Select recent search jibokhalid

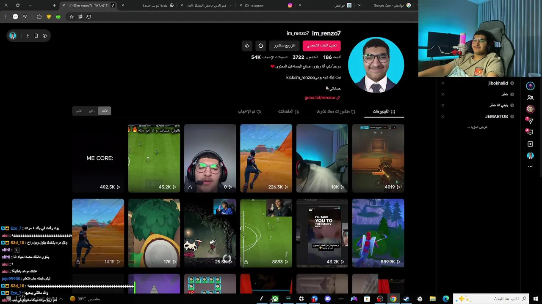pos(498,83)
